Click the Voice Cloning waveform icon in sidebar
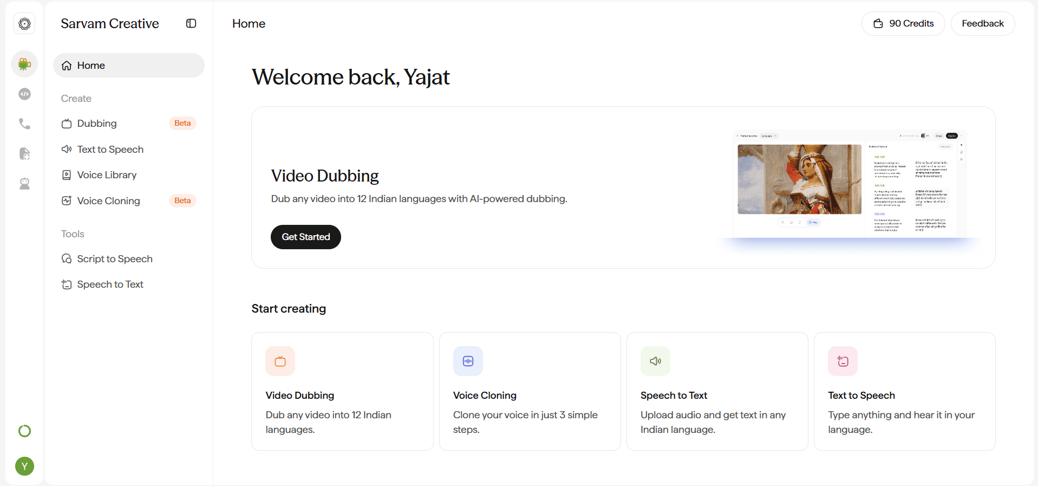 67,201
